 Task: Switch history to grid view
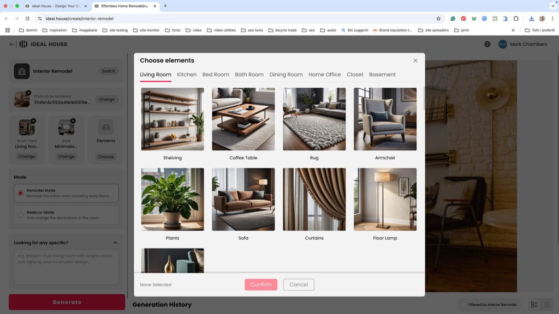(547, 304)
